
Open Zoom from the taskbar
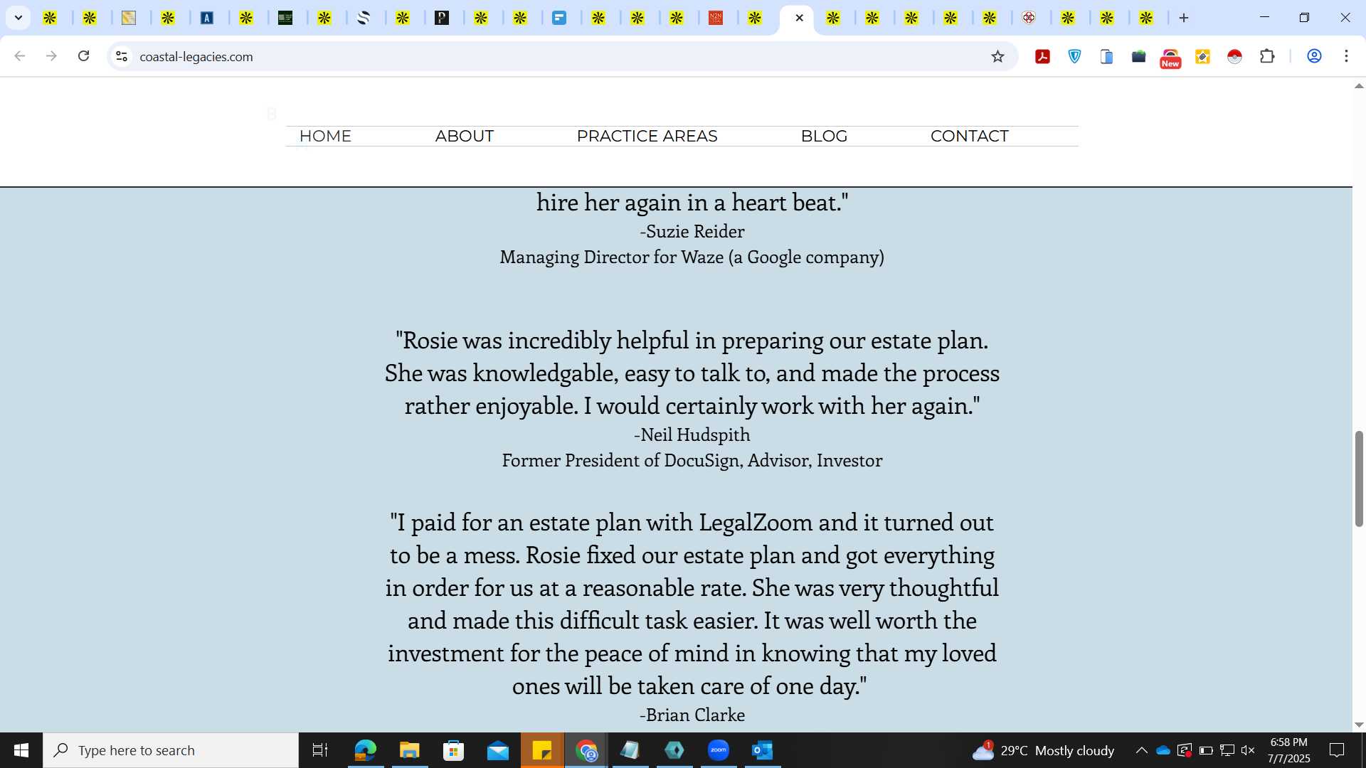click(x=719, y=750)
